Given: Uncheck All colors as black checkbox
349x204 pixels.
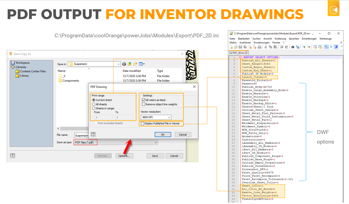Looking at the screenshot, I should (143, 100).
